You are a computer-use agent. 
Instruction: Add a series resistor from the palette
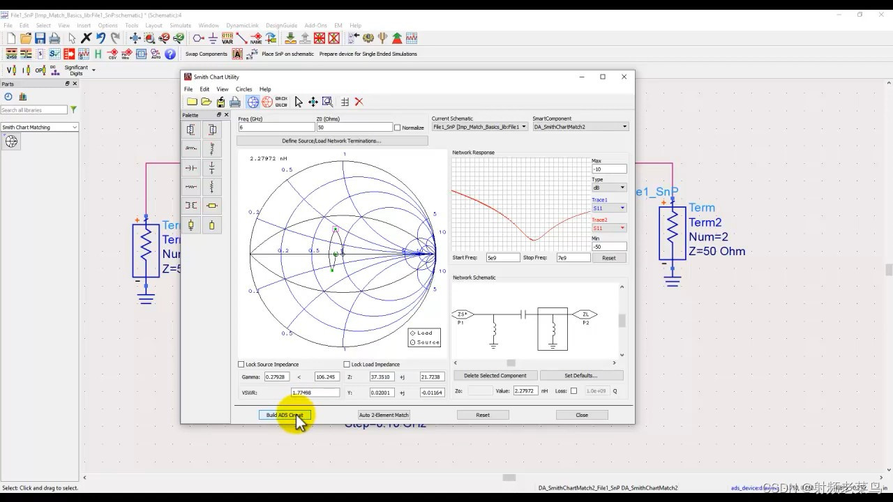coord(190,186)
